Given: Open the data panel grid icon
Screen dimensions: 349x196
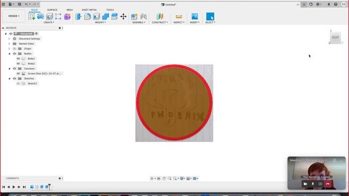Looking at the screenshot, I should click(3, 4).
